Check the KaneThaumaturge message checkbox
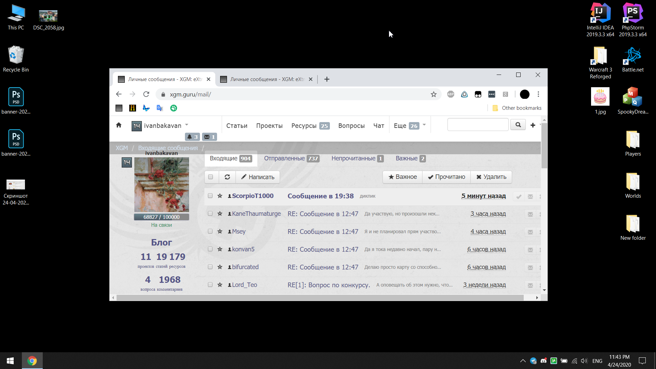This screenshot has height=369, width=656. click(210, 214)
